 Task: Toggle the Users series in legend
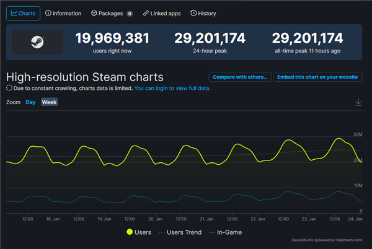point(139,232)
